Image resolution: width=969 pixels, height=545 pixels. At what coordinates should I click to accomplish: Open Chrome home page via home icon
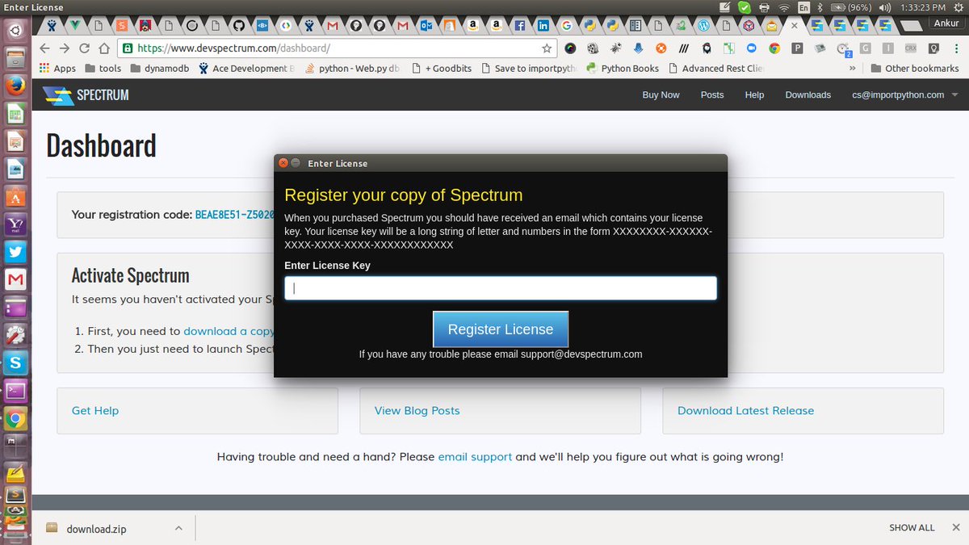(105, 48)
